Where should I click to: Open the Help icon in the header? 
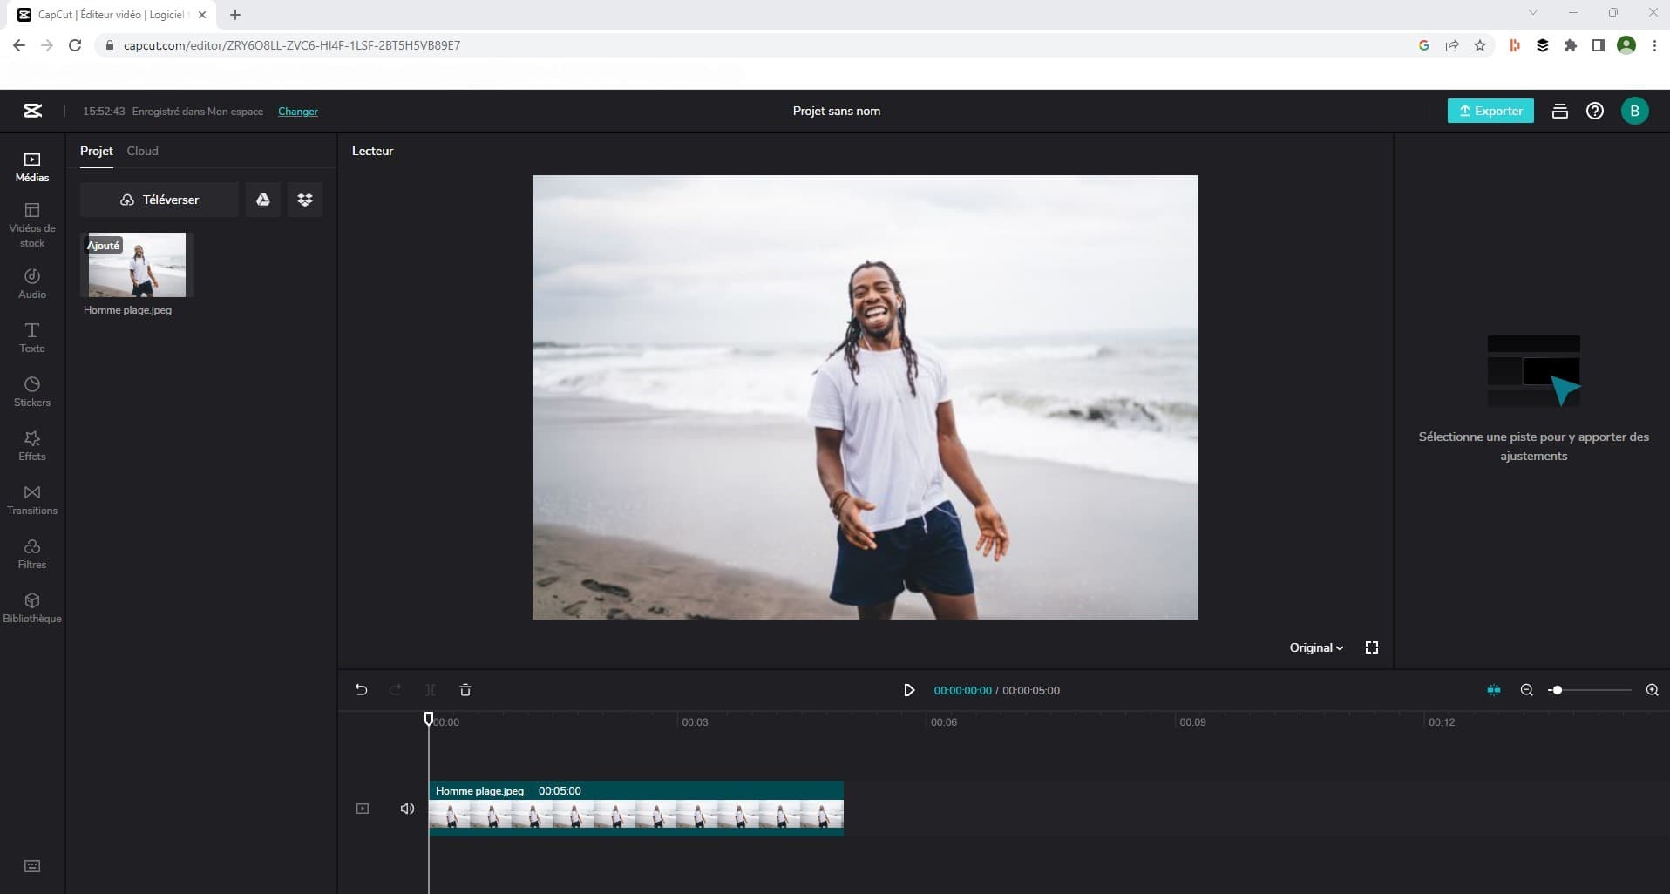click(1594, 111)
